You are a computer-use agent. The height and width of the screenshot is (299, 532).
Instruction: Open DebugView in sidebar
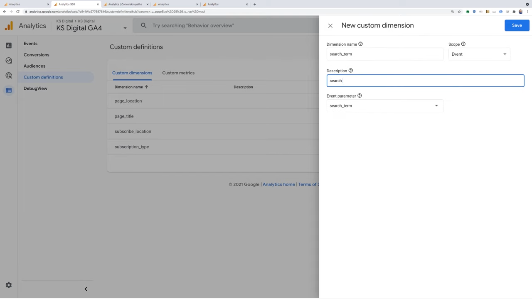point(35,88)
